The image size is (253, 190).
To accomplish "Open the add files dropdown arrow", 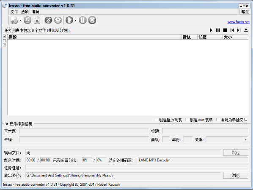I will [20, 20].
